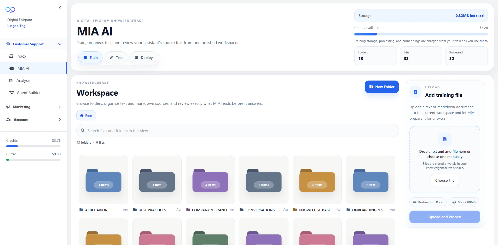
Task: Click the Test pencil icon
Action: click(x=111, y=57)
